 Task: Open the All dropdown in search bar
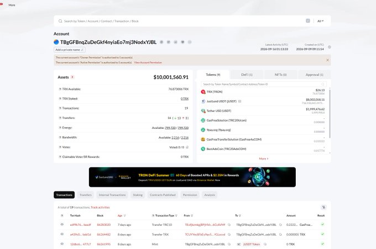point(320,21)
